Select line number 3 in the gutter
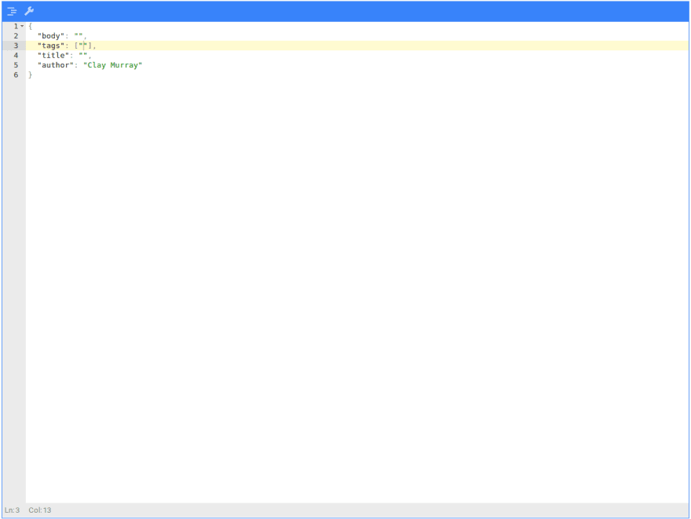Image resolution: width=691 pixels, height=519 pixels. coord(16,46)
